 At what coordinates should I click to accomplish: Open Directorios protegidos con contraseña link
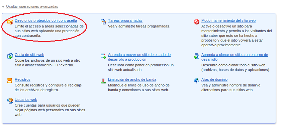46,20
